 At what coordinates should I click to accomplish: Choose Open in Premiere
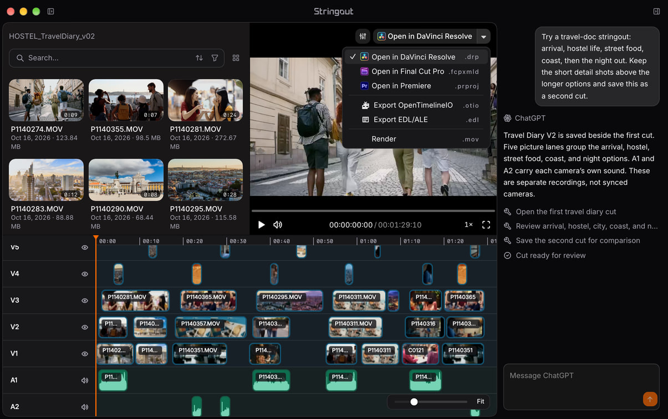coord(416,86)
